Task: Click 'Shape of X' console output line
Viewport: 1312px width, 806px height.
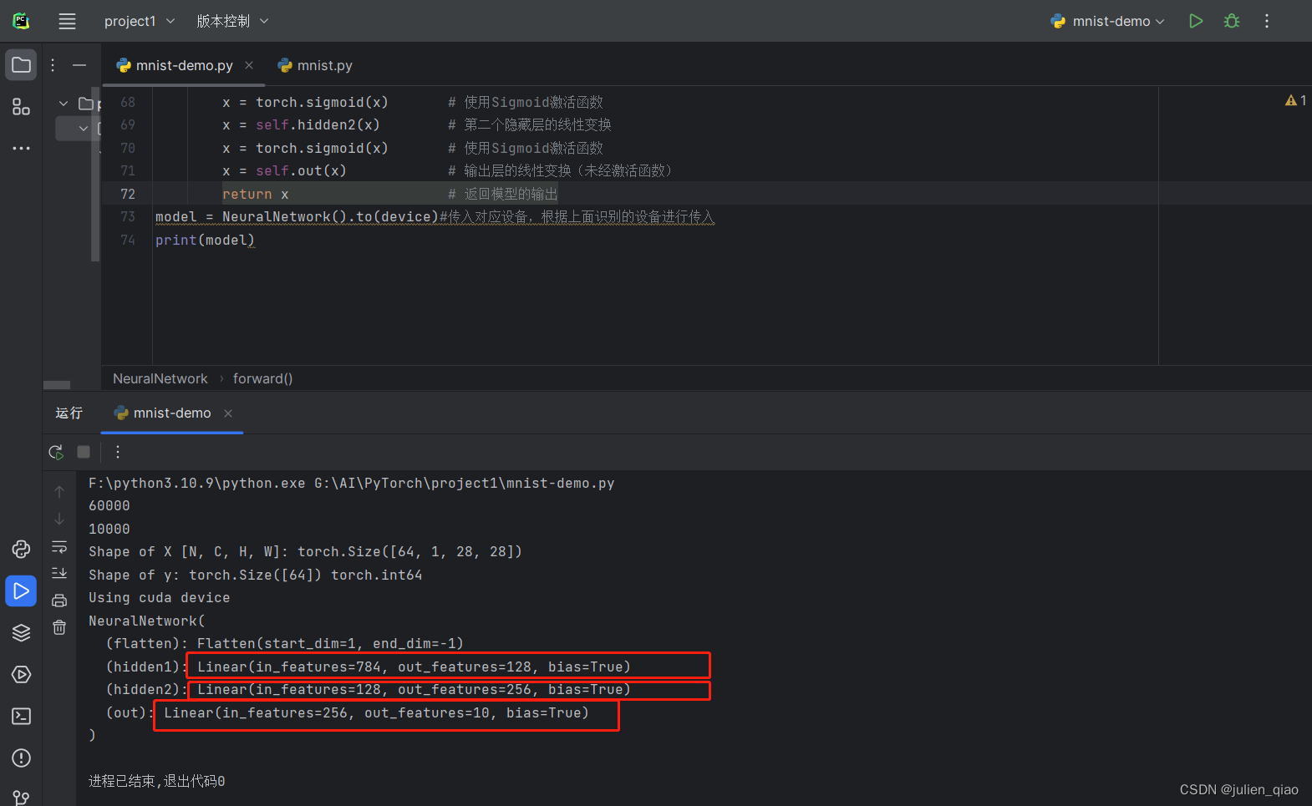Action: 305,552
